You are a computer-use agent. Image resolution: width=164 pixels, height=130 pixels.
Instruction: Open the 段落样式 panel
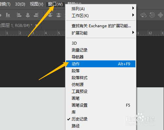[x=101, y=78]
